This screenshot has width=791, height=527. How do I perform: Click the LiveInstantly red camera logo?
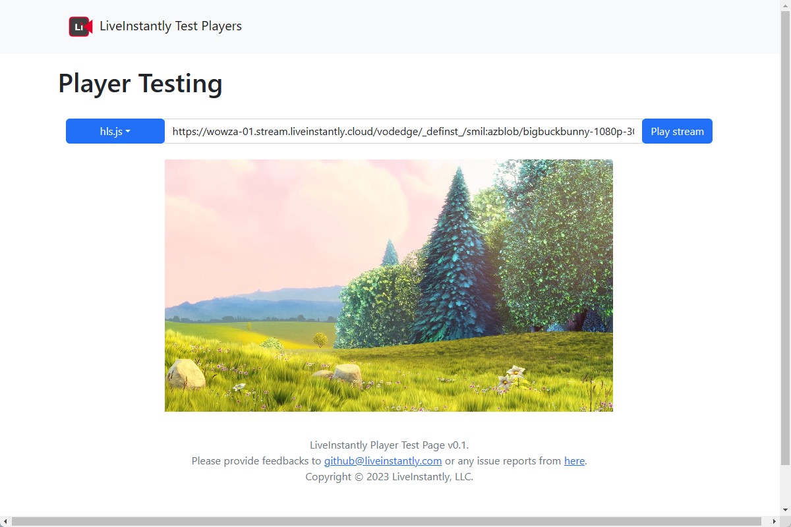pos(80,26)
